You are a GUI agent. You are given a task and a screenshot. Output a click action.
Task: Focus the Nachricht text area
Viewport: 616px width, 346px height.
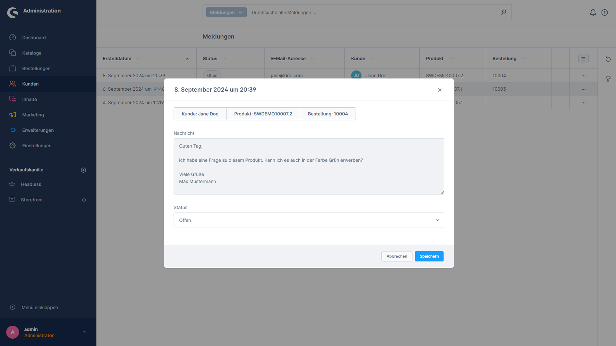[309, 166]
